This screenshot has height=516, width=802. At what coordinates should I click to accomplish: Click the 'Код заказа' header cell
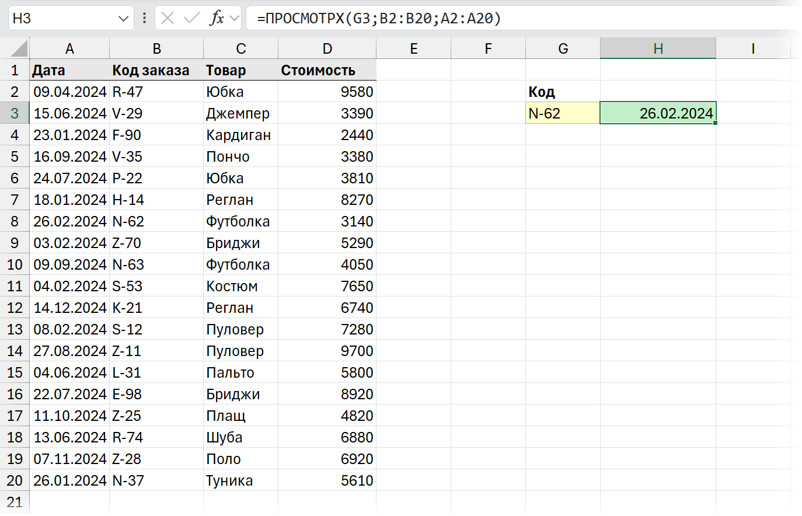pyautogui.click(x=156, y=70)
